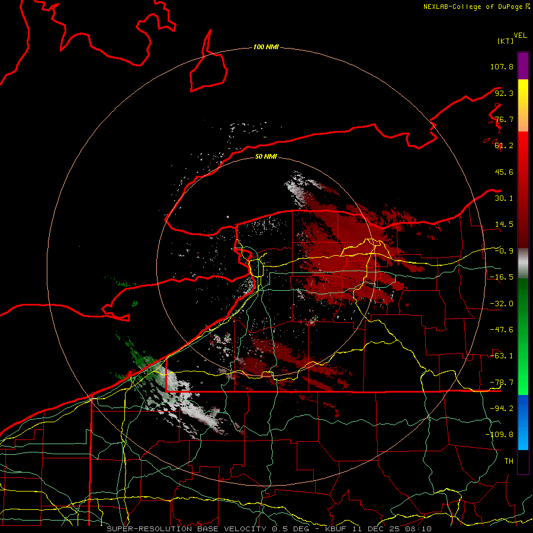Image resolution: width=533 pixels, height=533 pixels.
Task: Select the 100 NMI range ring label
Action: pyautogui.click(x=266, y=47)
